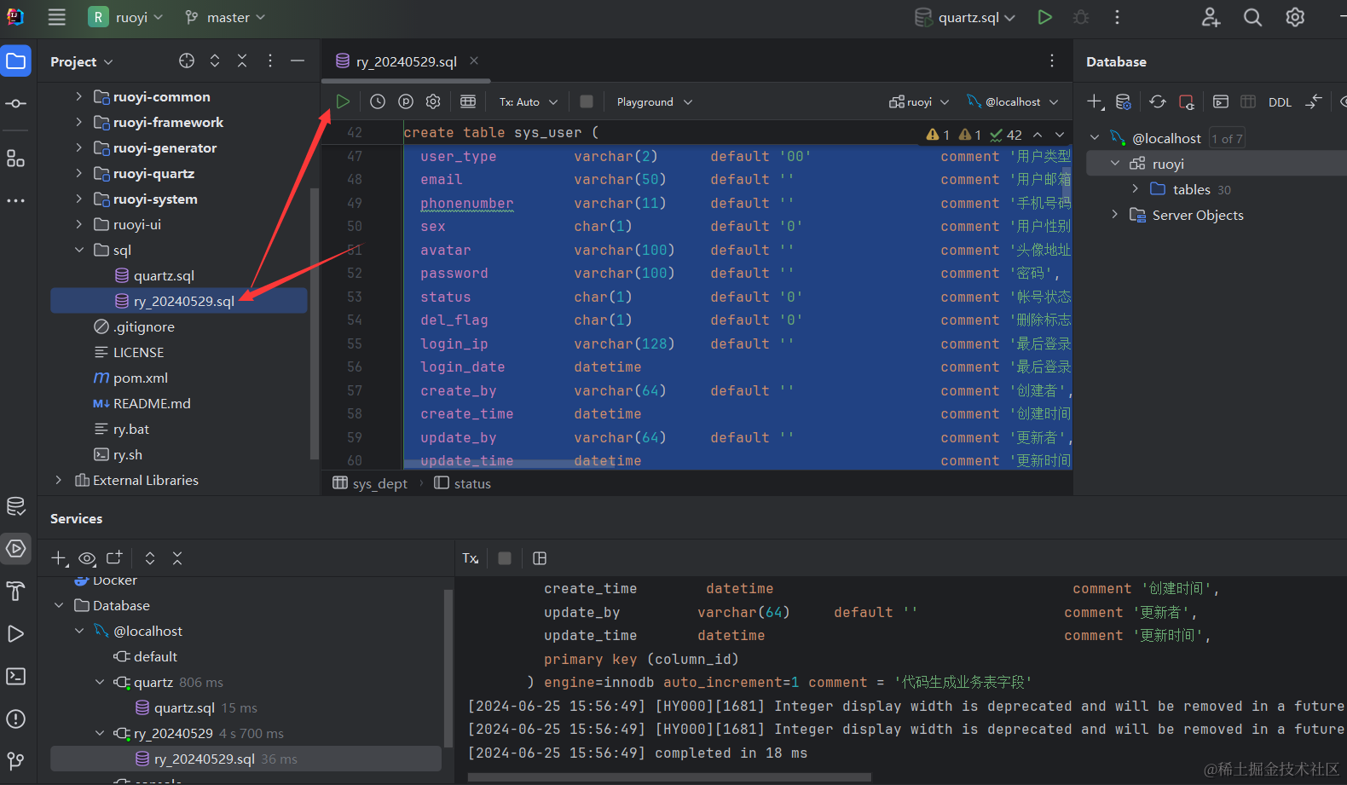
Task: Open the Services tool window sidebar icon
Action: tap(16, 548)
